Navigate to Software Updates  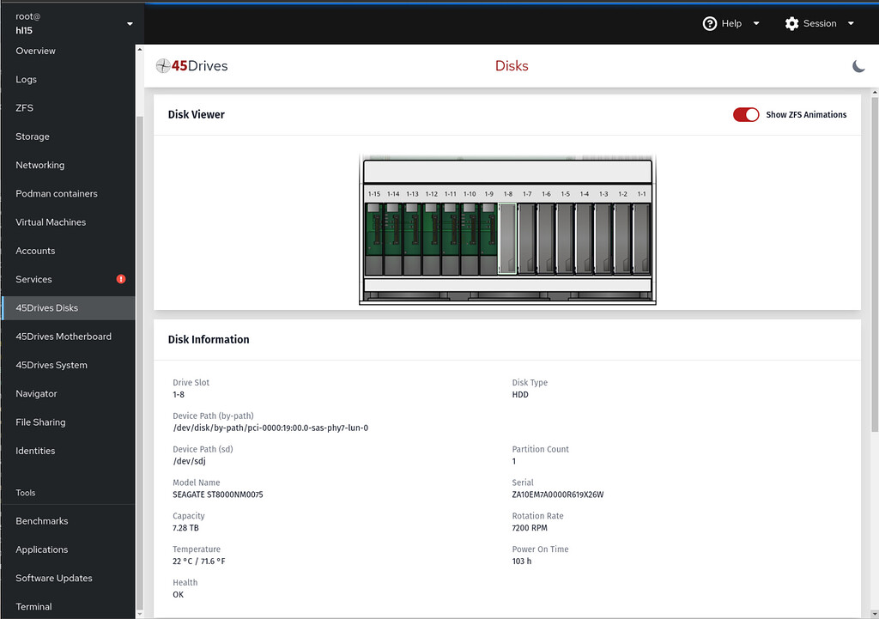click(54, 578)
